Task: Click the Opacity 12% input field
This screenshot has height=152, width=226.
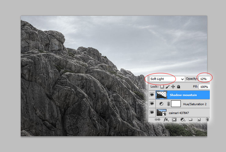Action: click(204, 79)
